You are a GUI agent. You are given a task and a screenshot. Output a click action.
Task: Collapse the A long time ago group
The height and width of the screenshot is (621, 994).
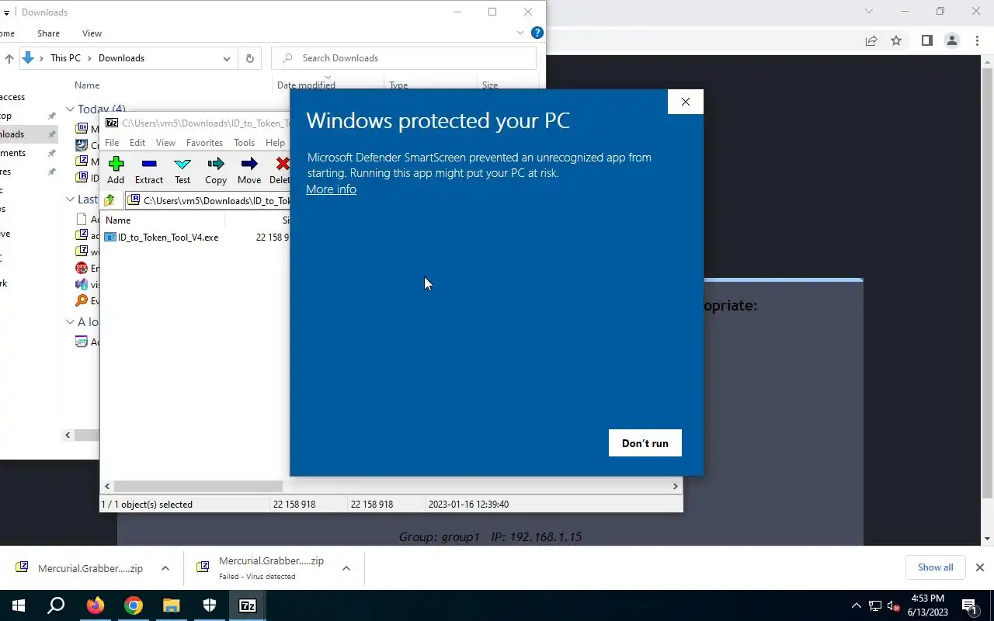pos(70,322)
